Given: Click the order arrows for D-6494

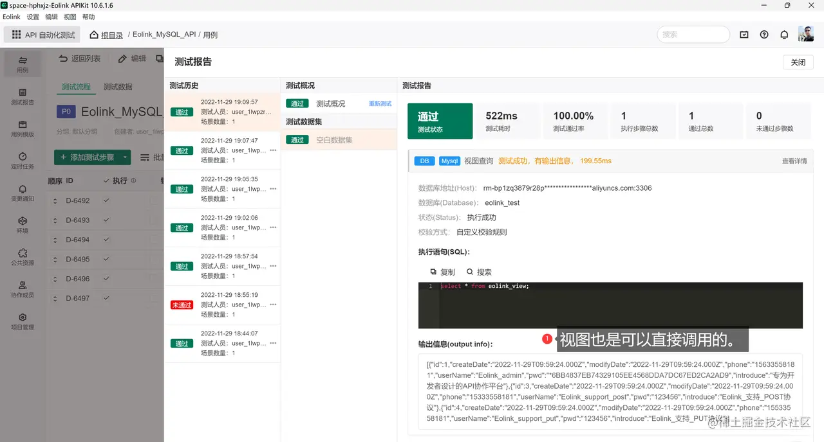Looking at the screenshot, I should [55, 240].
